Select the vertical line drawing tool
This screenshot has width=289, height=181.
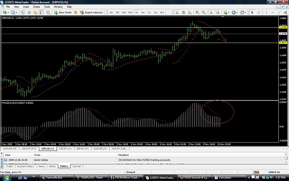point(266,12)
